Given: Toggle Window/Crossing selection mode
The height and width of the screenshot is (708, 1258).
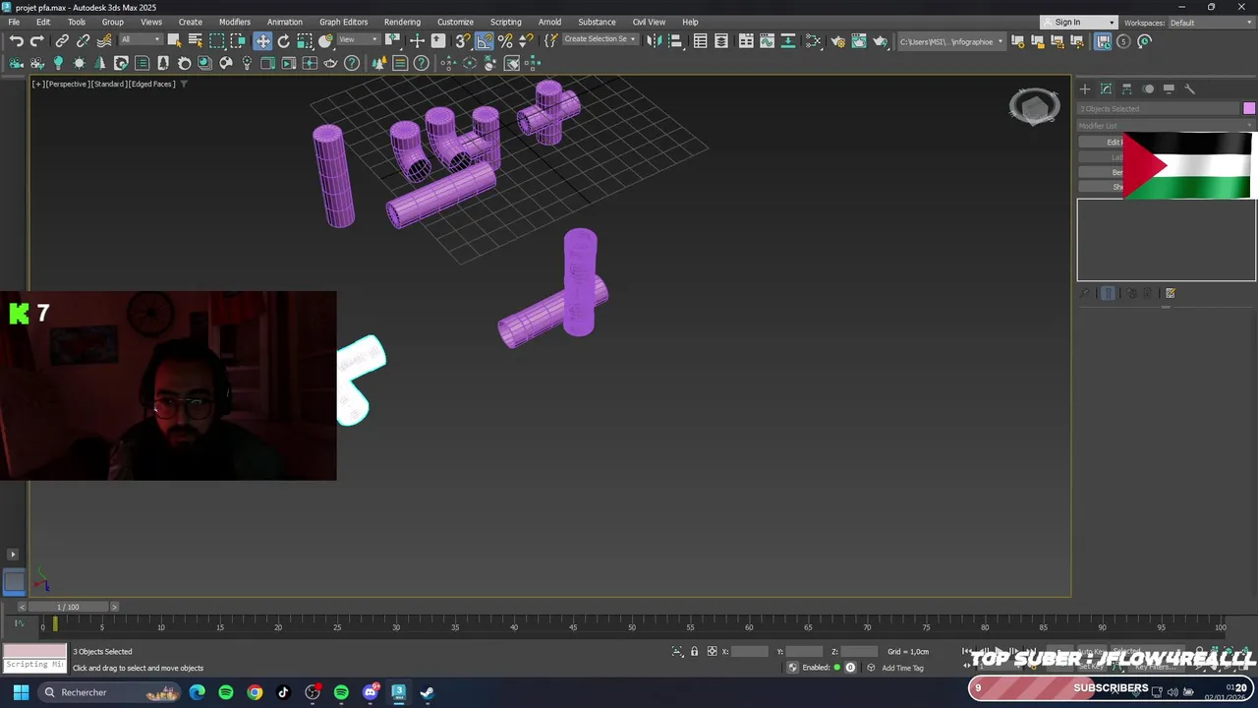Looking at the screenshot, I should (x=238, y=40).
